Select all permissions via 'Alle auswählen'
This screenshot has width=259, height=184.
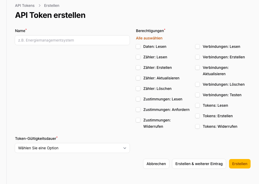click(x=149, y=38)
